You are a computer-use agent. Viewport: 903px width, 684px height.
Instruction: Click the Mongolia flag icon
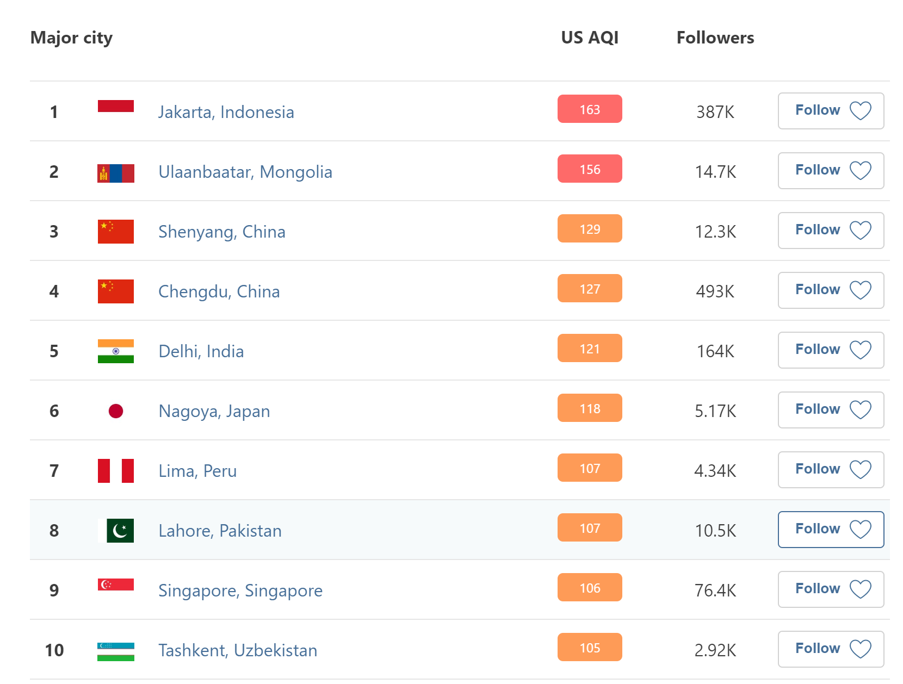click(116, 173)
